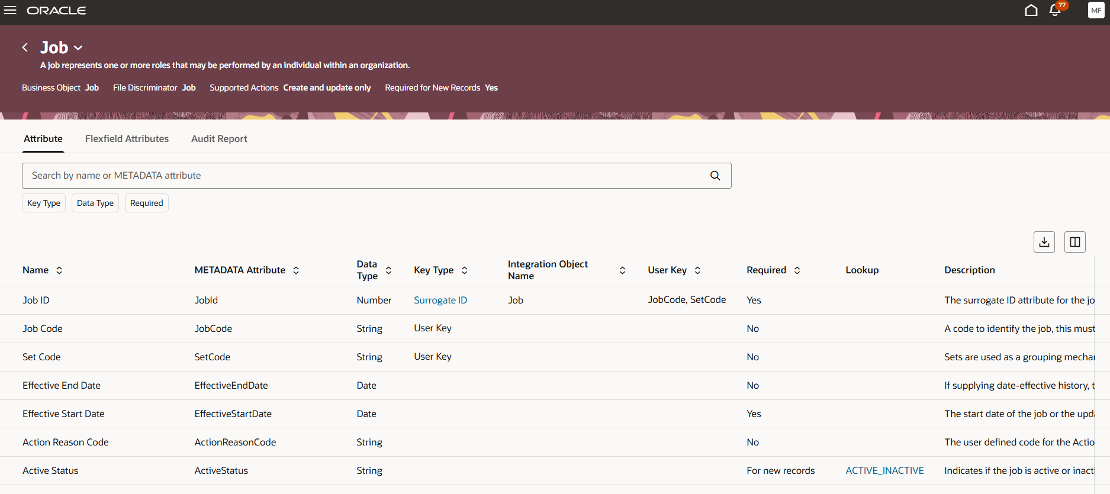
Task: Open the notifications bell
Action: pos(1055,10)
